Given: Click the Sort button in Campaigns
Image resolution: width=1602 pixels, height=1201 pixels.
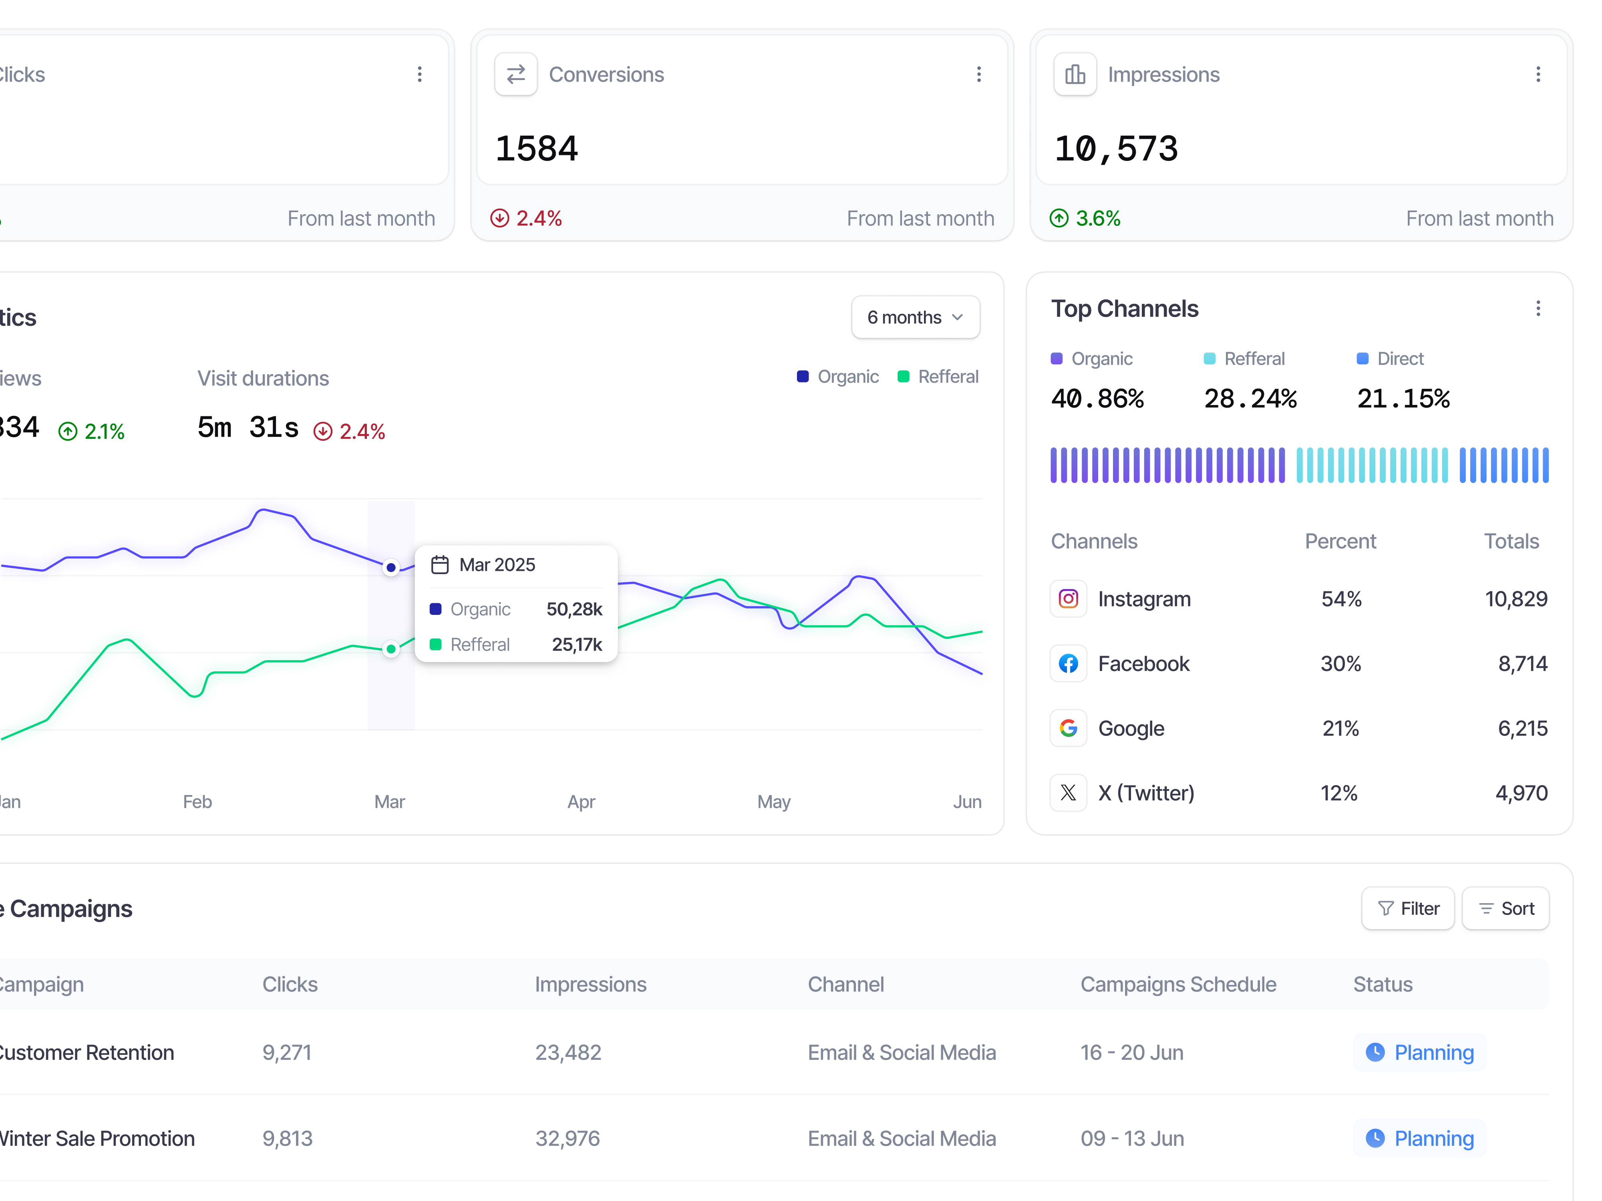Looking at the screenshot, I should click(1505, 908).
